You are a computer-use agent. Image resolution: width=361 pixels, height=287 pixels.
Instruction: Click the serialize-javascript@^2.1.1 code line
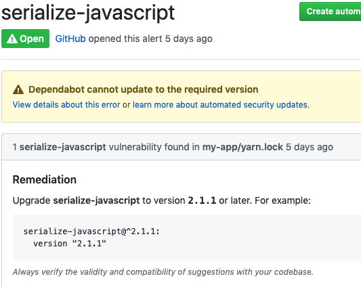pos(91,231)
